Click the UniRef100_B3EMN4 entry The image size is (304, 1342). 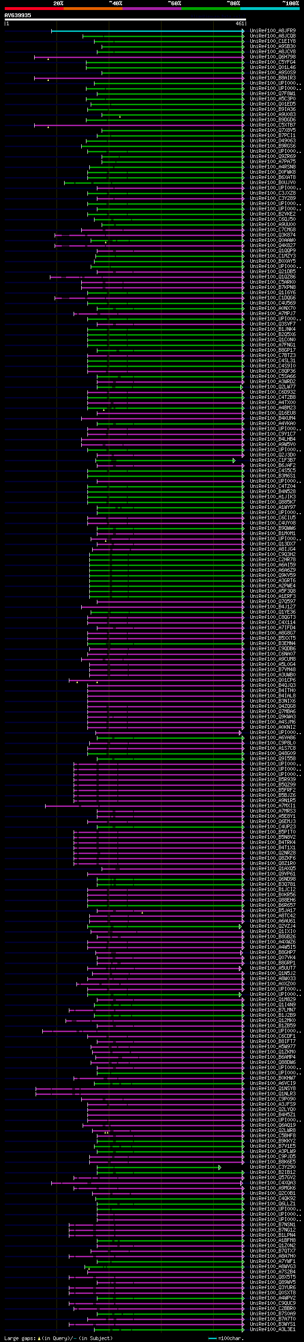pyautogui.click(x=272, y=644)
